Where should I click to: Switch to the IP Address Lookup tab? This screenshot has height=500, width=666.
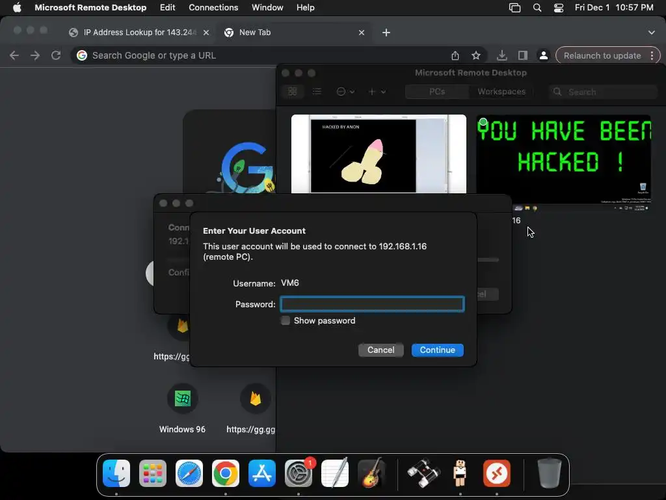(x=140, y=33)
